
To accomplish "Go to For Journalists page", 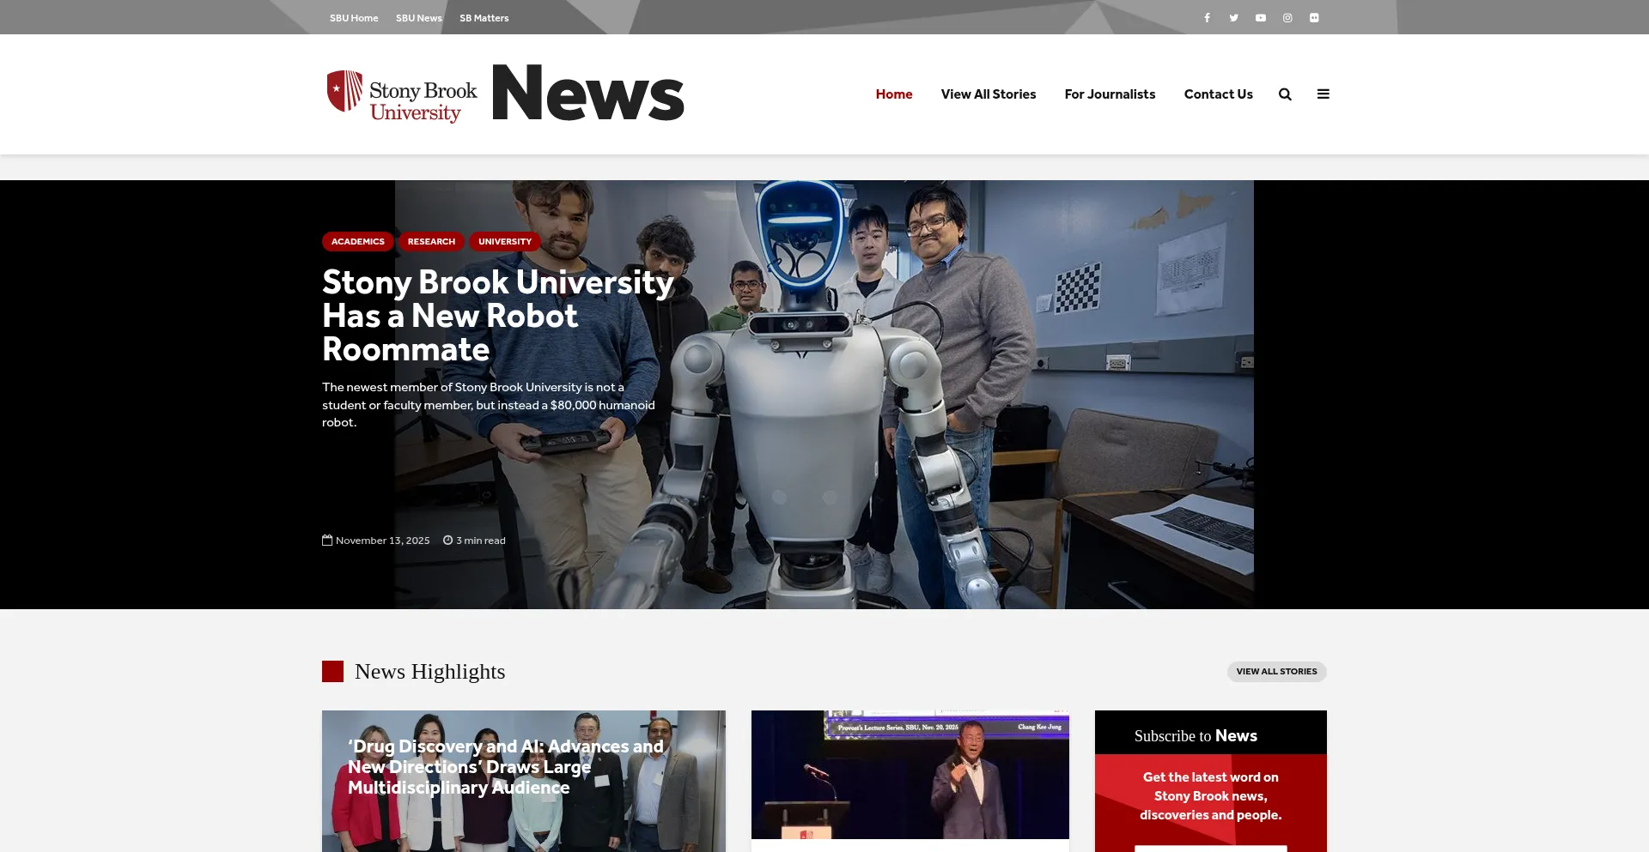I will (1110, 94).
